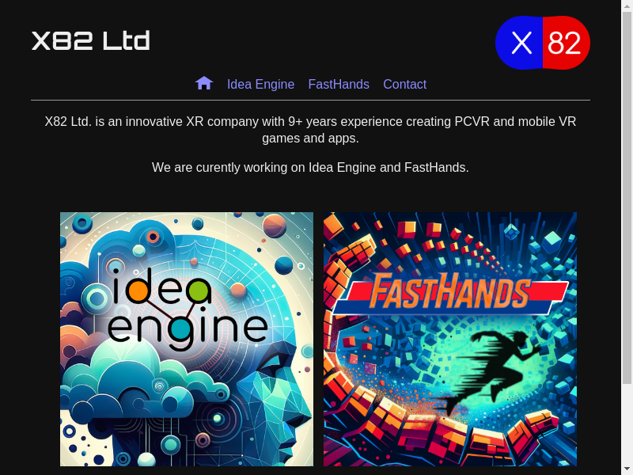Screen dimensions: 633x475
Task: Click the red 82 half of the logo
Action: pos(566,43)
